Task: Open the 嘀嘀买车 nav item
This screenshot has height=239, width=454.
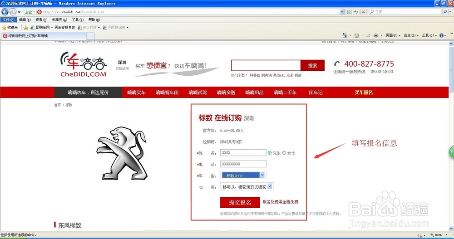Action: point(136,93)
